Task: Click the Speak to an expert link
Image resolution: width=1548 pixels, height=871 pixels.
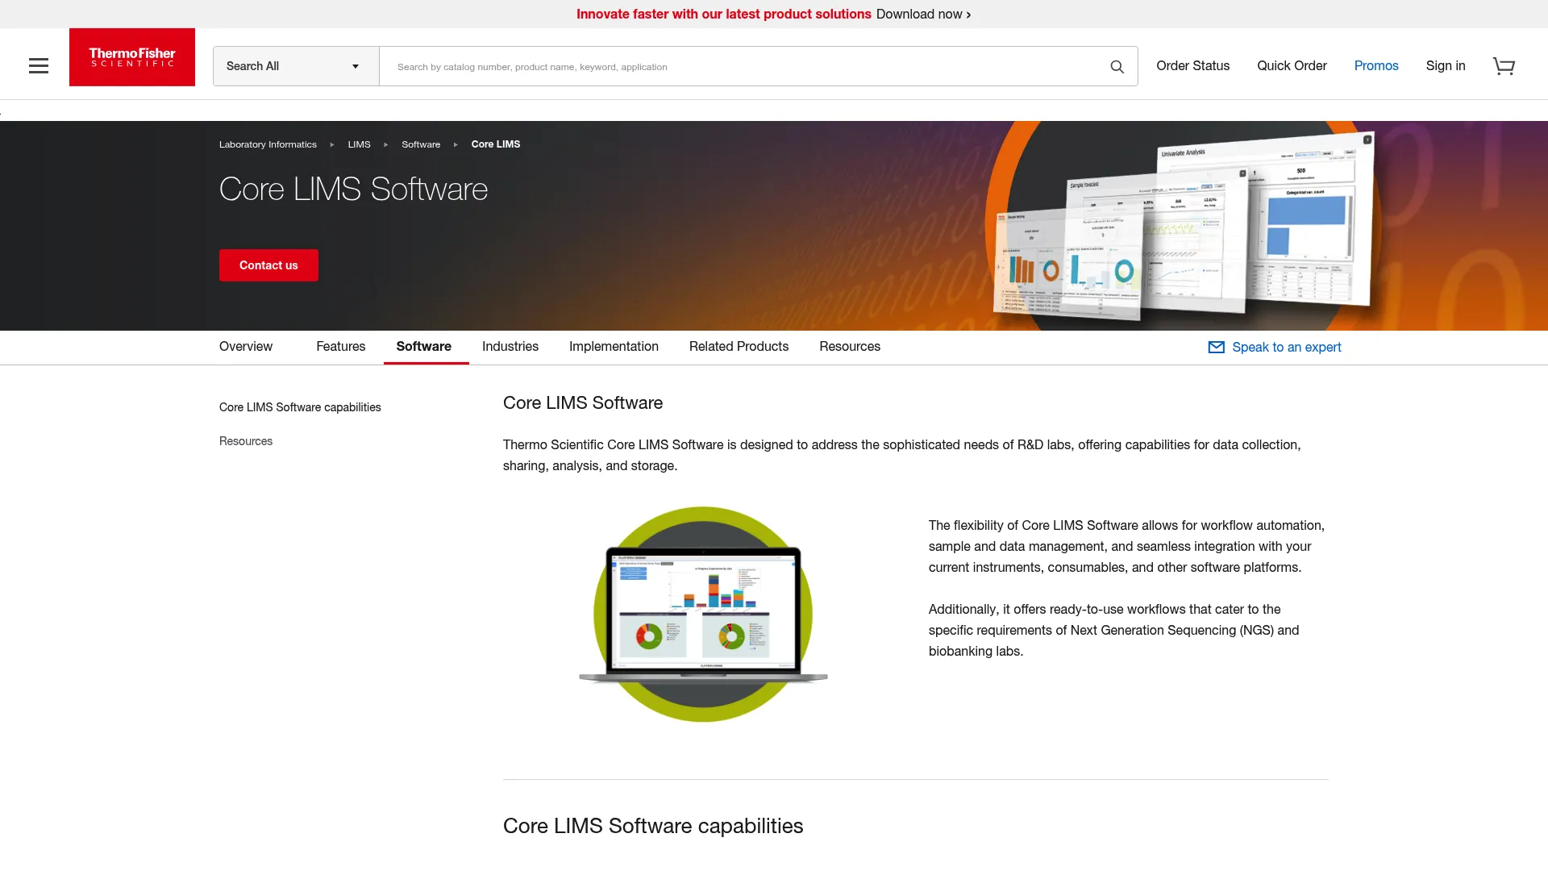Action: tap(1286, 348)
